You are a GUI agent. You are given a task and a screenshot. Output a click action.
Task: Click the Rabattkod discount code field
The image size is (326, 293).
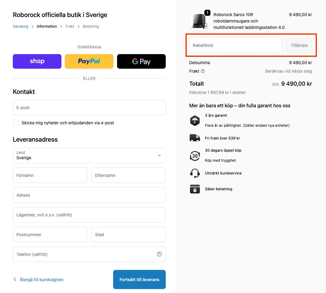coord(236,45)
